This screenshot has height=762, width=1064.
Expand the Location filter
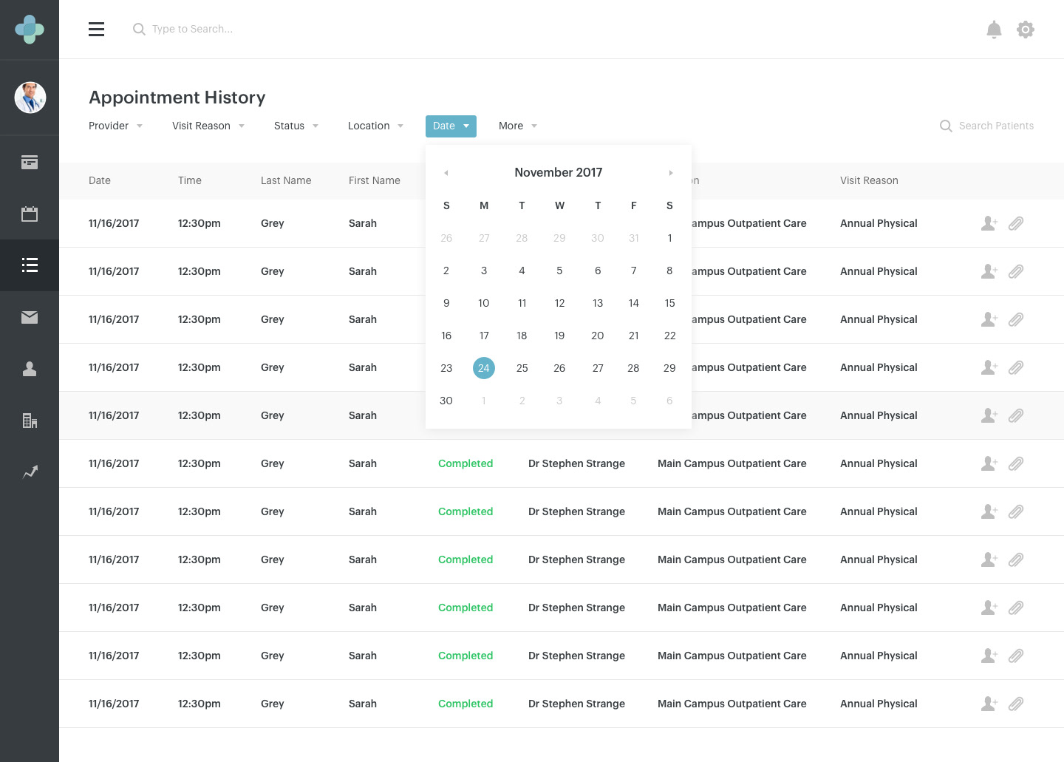click(x=376, y=126)
